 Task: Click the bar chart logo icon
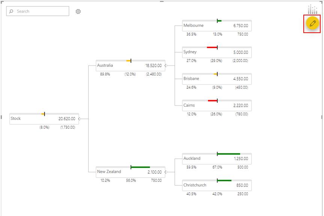click(312, 9)
